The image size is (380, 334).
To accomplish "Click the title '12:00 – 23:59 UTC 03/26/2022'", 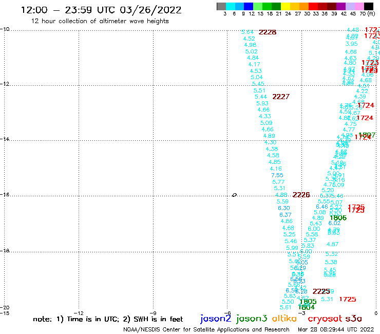I will pos(101,10).
